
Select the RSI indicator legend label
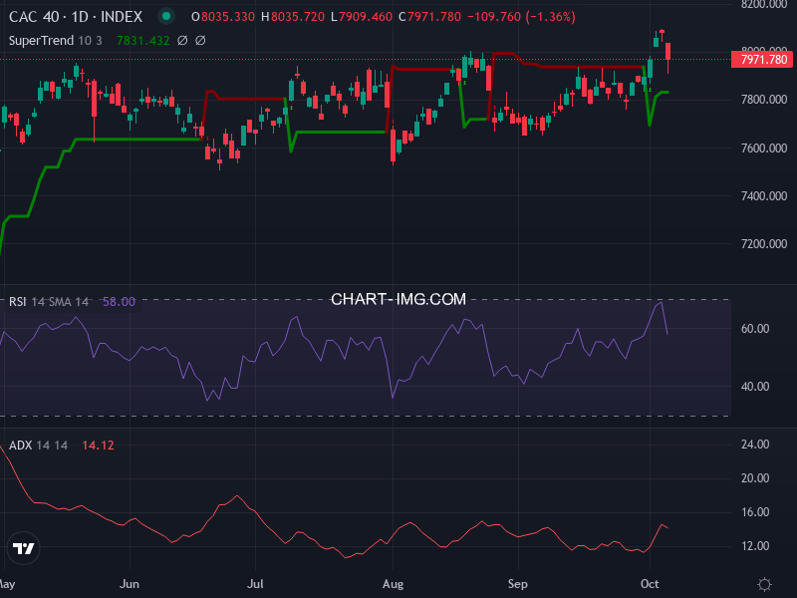coord(20,301)
